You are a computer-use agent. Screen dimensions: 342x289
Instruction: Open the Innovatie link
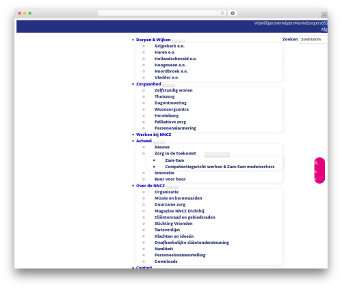(164, 173)
